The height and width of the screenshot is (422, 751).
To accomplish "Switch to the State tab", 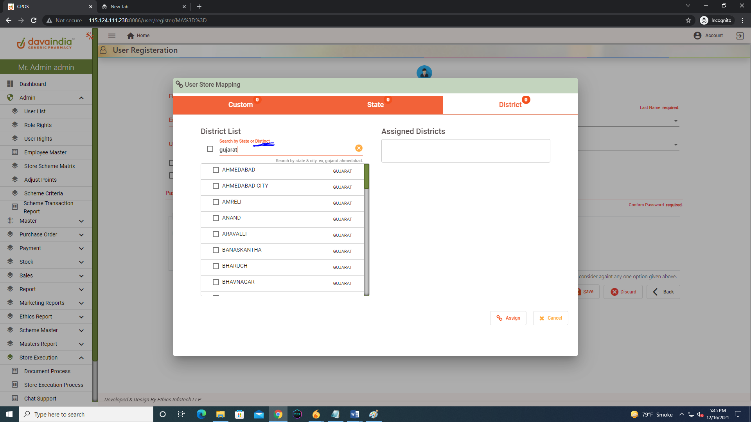I will tap(375, 105).
